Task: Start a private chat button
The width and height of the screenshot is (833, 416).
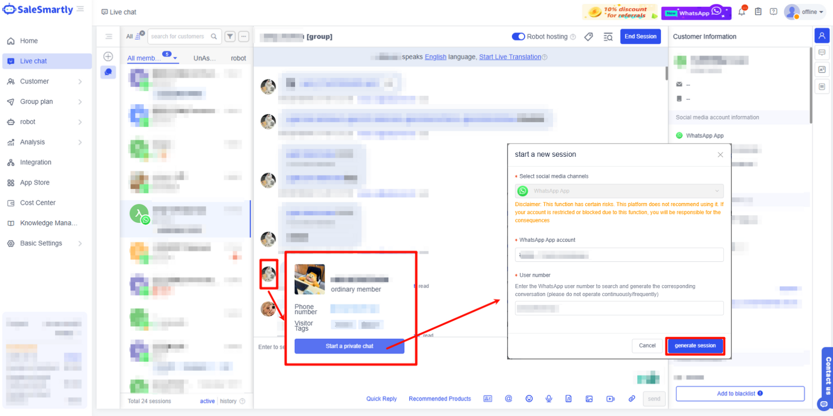Action: click(x=349, y=346)
